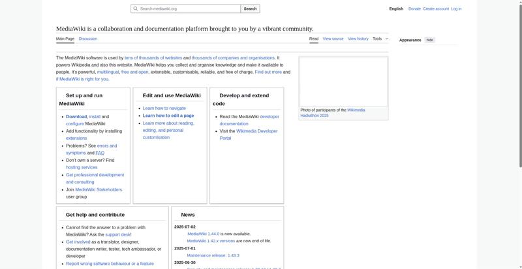
Task: Open Learn how to edit a page
Action: (168, 116)
